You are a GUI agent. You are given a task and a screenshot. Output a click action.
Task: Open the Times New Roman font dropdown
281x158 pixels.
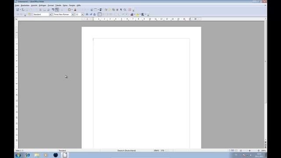pyautogui.click(x=73, y=14)
